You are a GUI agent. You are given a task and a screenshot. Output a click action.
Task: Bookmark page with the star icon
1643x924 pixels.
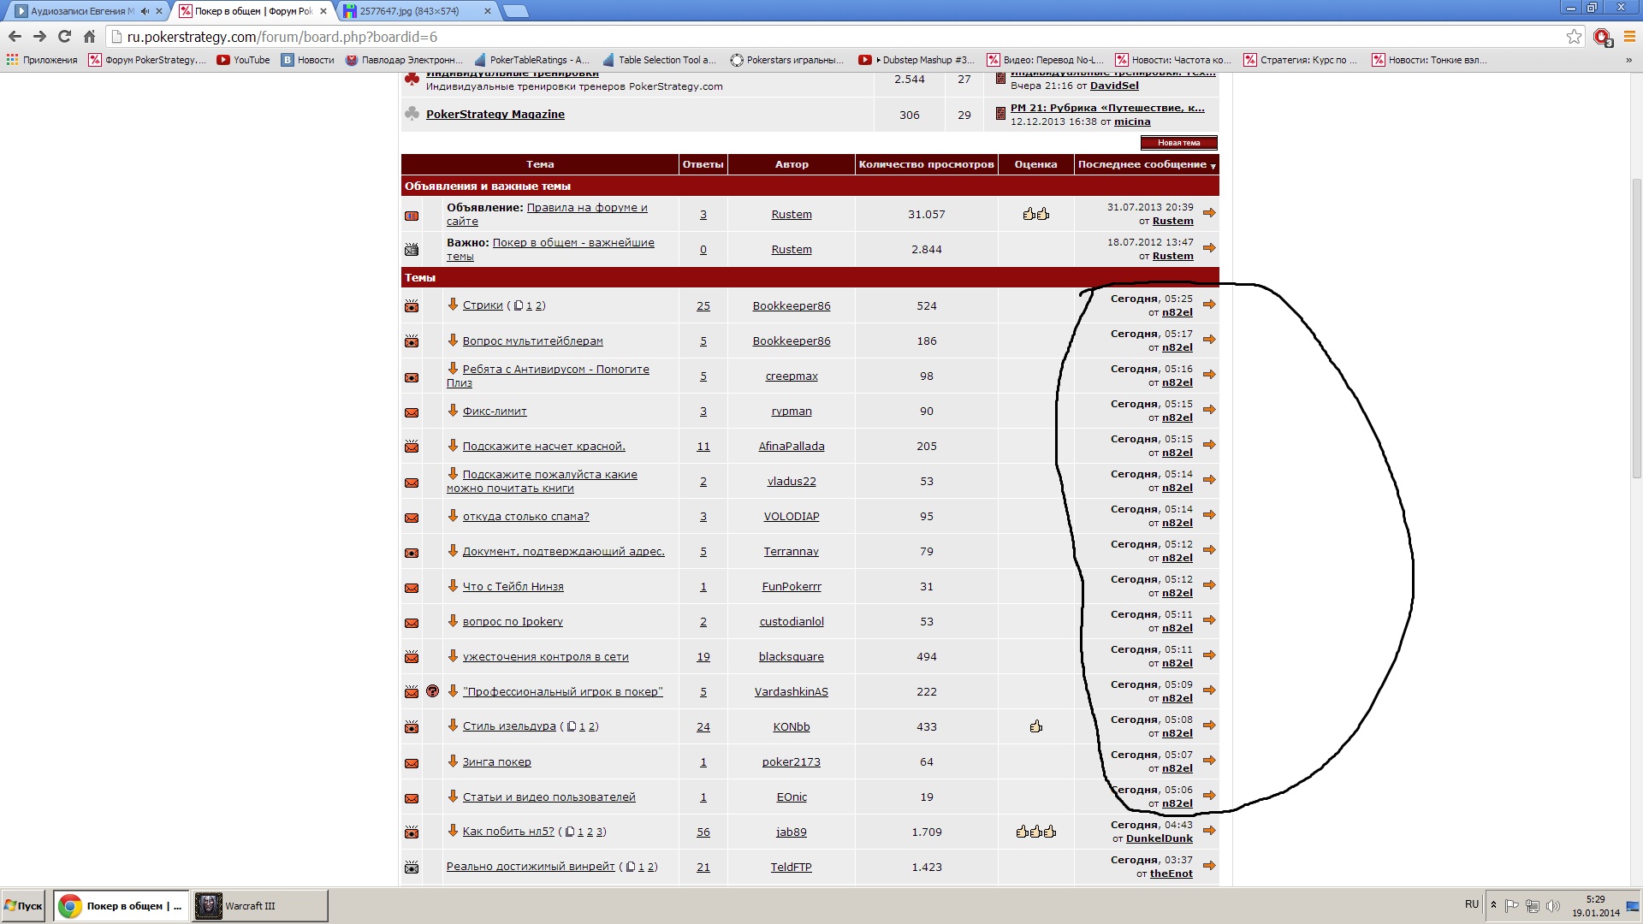click(1574, 37)
